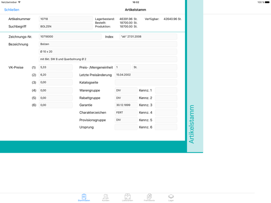Select VK-Preis (6) field
Viewport: 271px width, 203px height.
click(55, 105)
